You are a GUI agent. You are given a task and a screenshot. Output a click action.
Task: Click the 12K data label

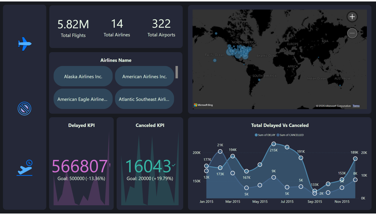(206, 177)
